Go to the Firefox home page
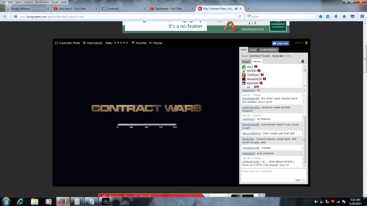The width and height of the screenshot is (367, 206). pos(344,17)
